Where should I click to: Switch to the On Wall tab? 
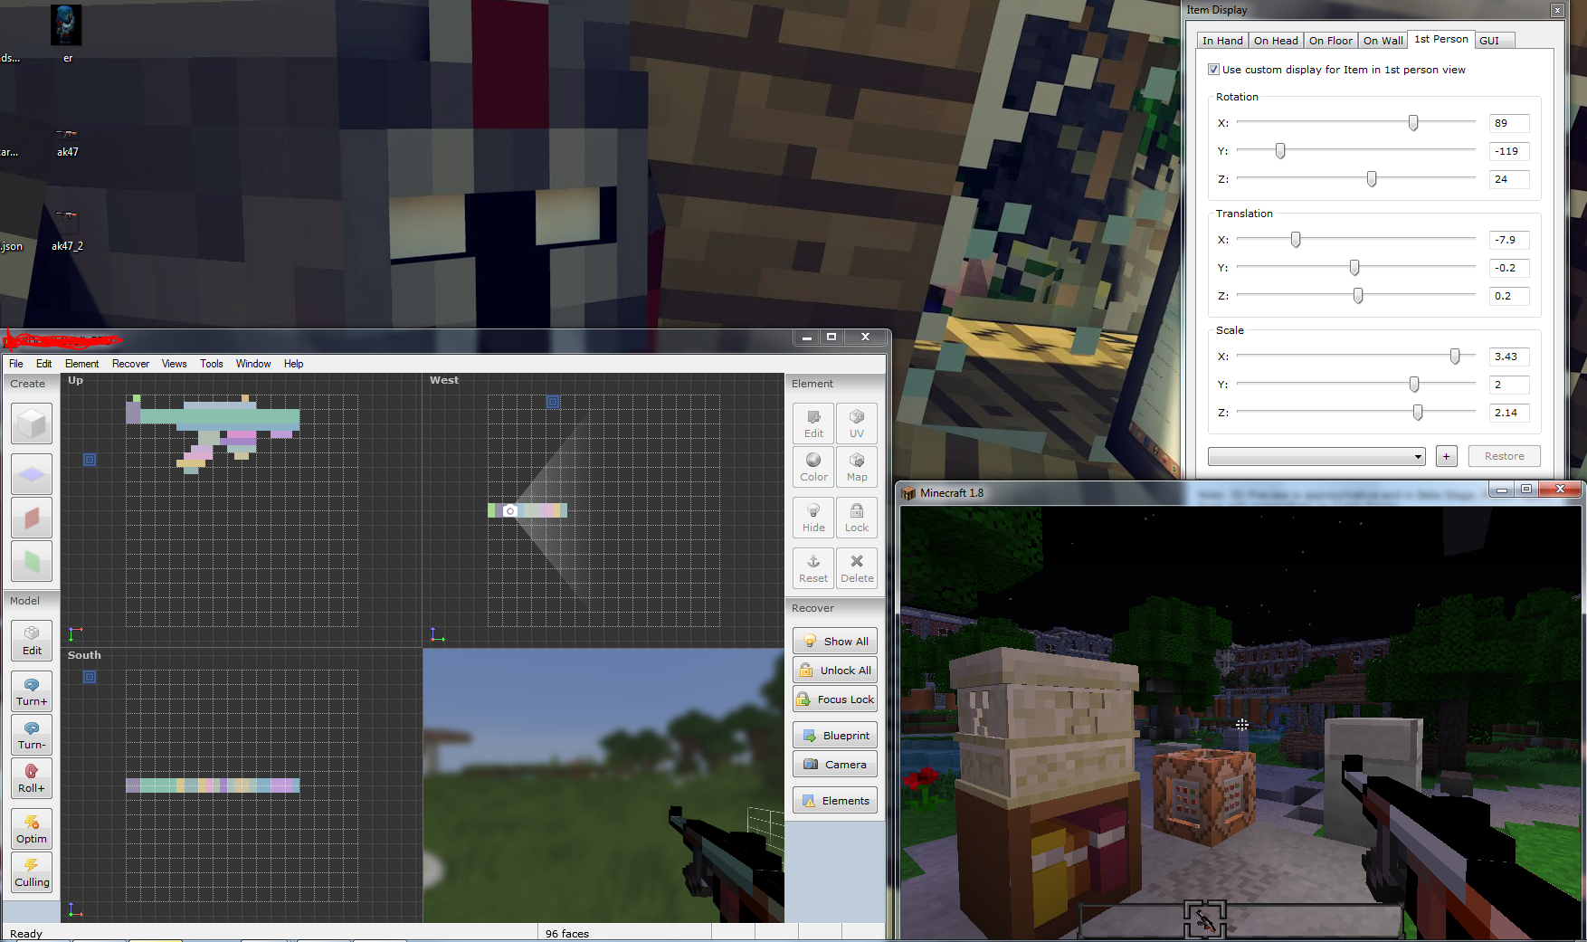point(1383,41)
